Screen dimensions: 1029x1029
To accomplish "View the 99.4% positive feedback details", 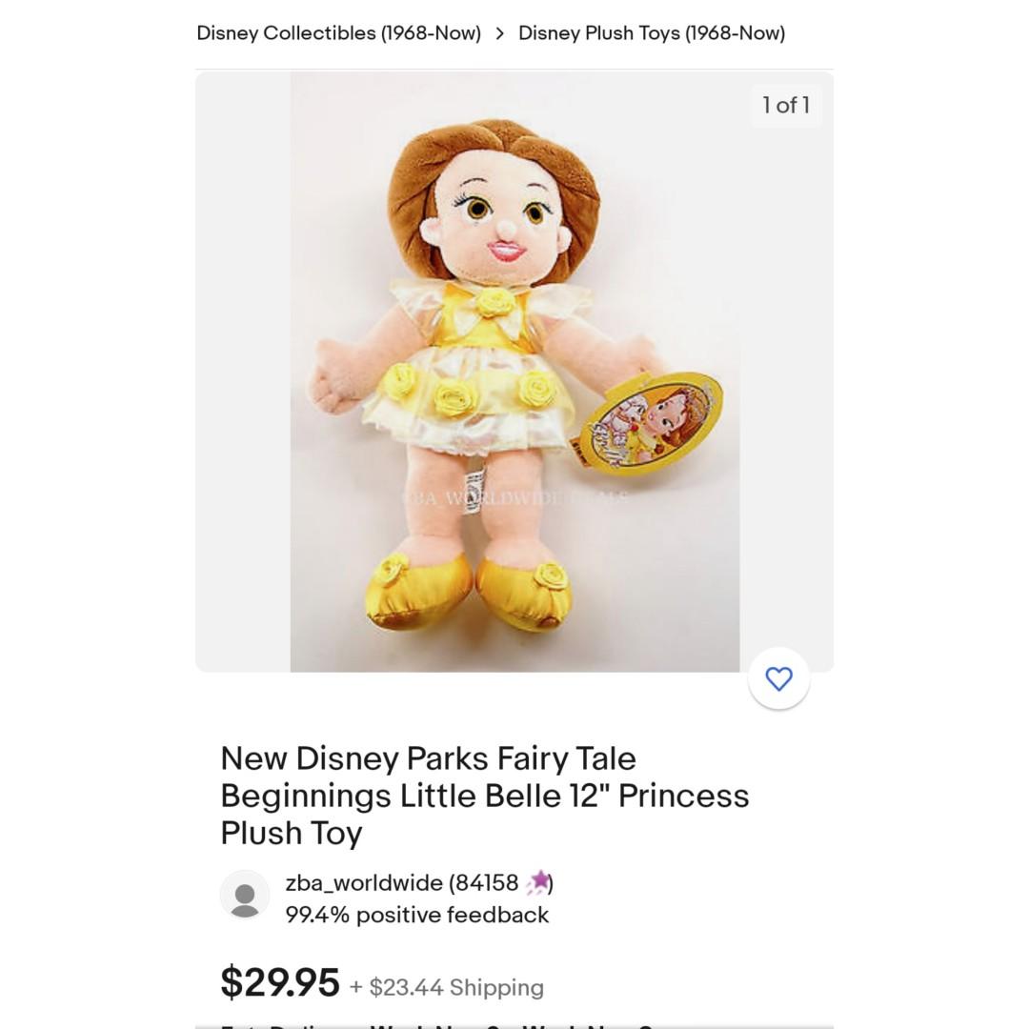I will 416,915.
